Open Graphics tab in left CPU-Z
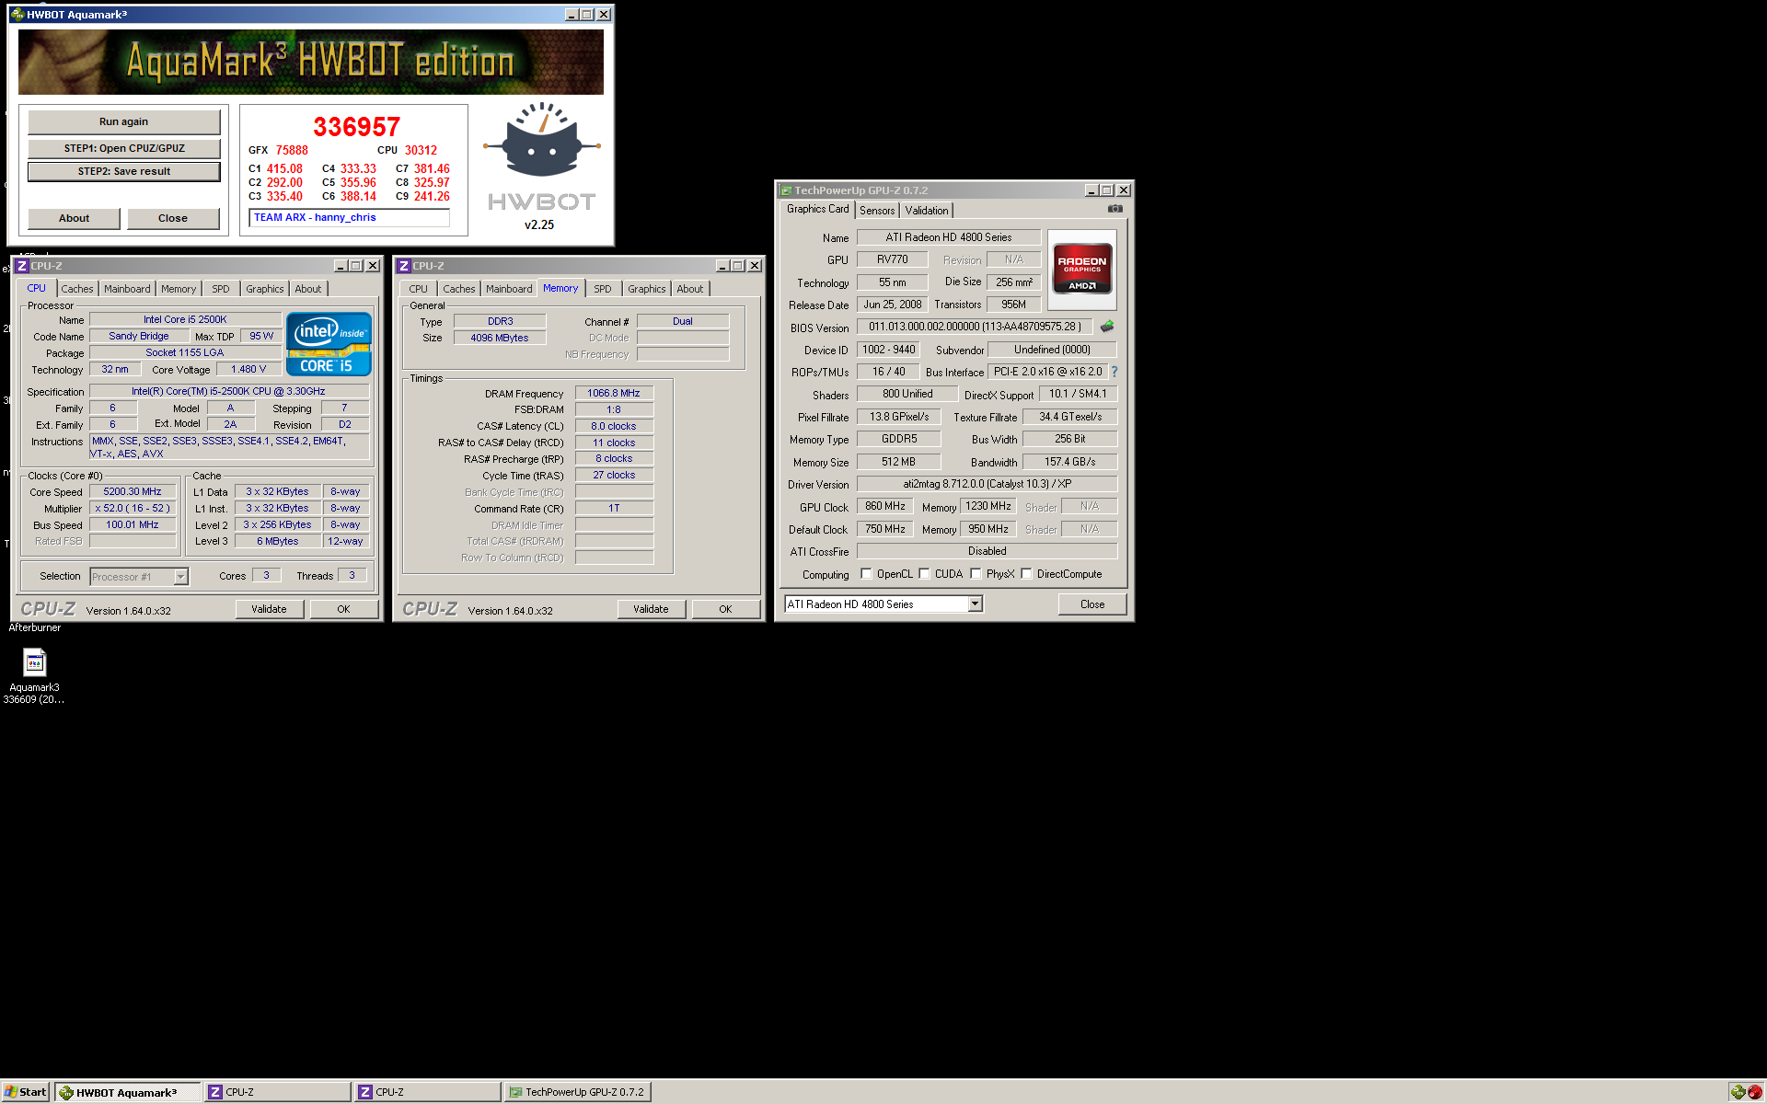The width and height of the screenshot is (1767, 1104). 265,289
